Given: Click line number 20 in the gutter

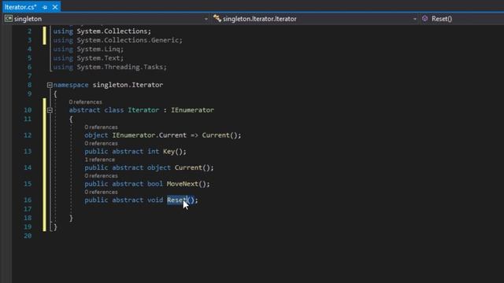Looking at the screenshot, I should pyautogui.click(x=28, y=236).
